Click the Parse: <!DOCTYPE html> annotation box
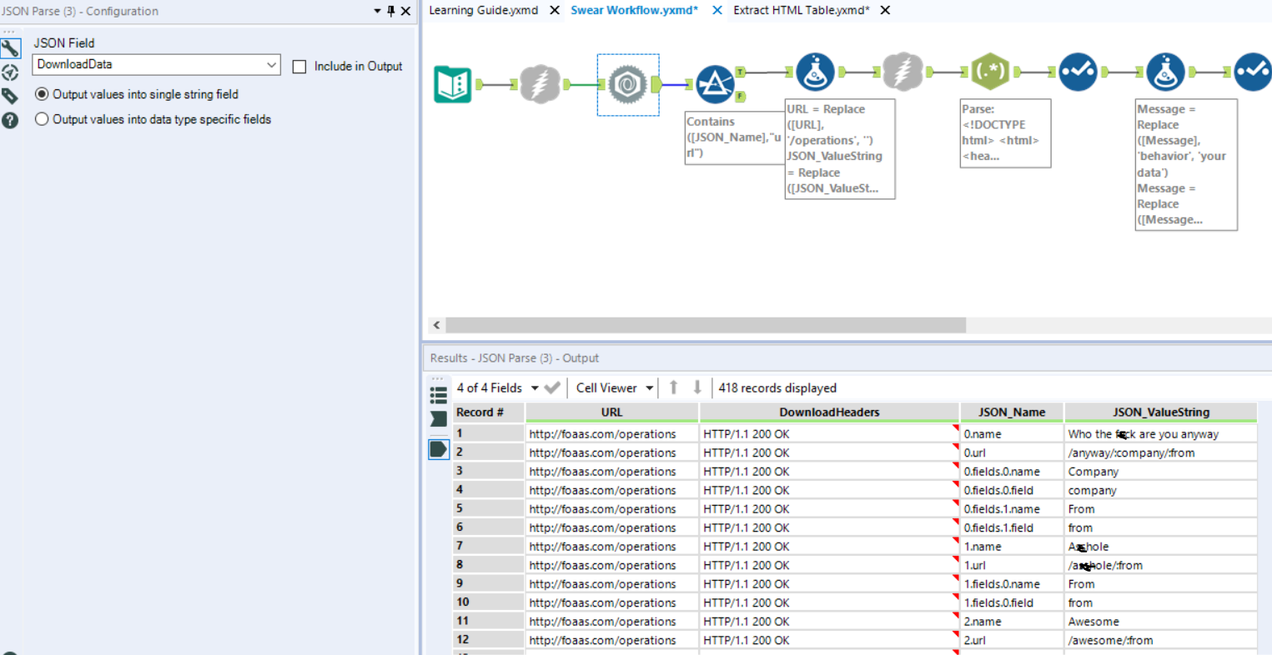1272x655 pixels. click(1005, 133)
